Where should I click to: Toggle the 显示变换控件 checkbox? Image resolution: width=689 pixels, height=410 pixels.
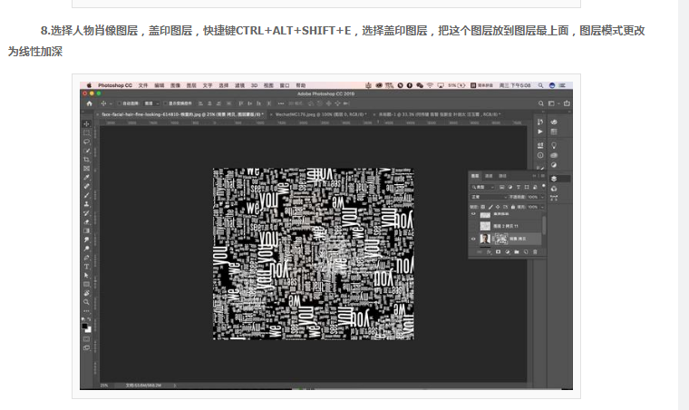tap(165, 103)
